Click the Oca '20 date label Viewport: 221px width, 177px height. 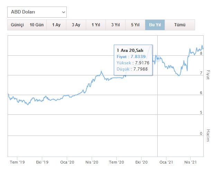(x=67, y=162)
